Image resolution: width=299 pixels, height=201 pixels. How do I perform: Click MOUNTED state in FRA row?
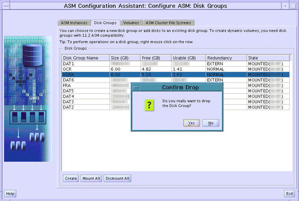(266, 85)
